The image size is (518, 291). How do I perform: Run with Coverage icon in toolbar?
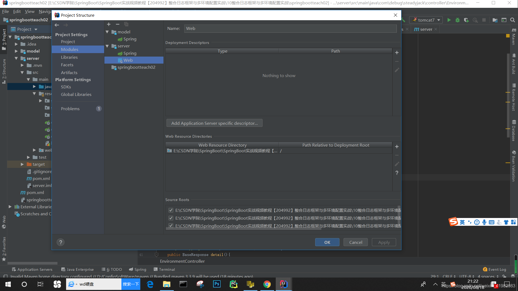(466, 20)
